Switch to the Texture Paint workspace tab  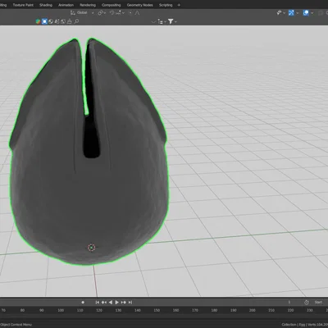pos(23,5)
